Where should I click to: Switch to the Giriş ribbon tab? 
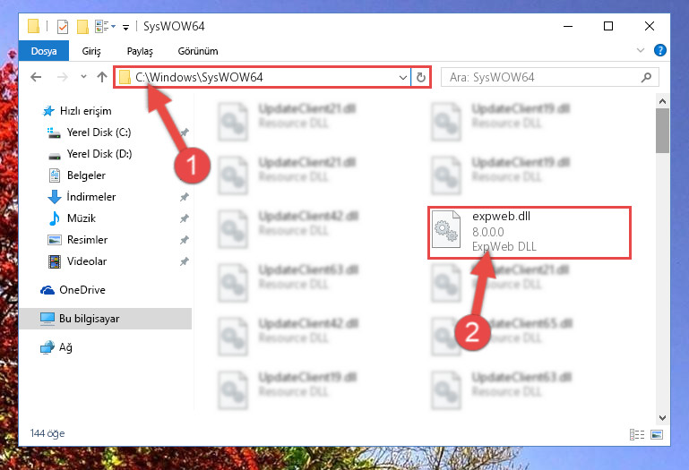(x=91, y=51)
